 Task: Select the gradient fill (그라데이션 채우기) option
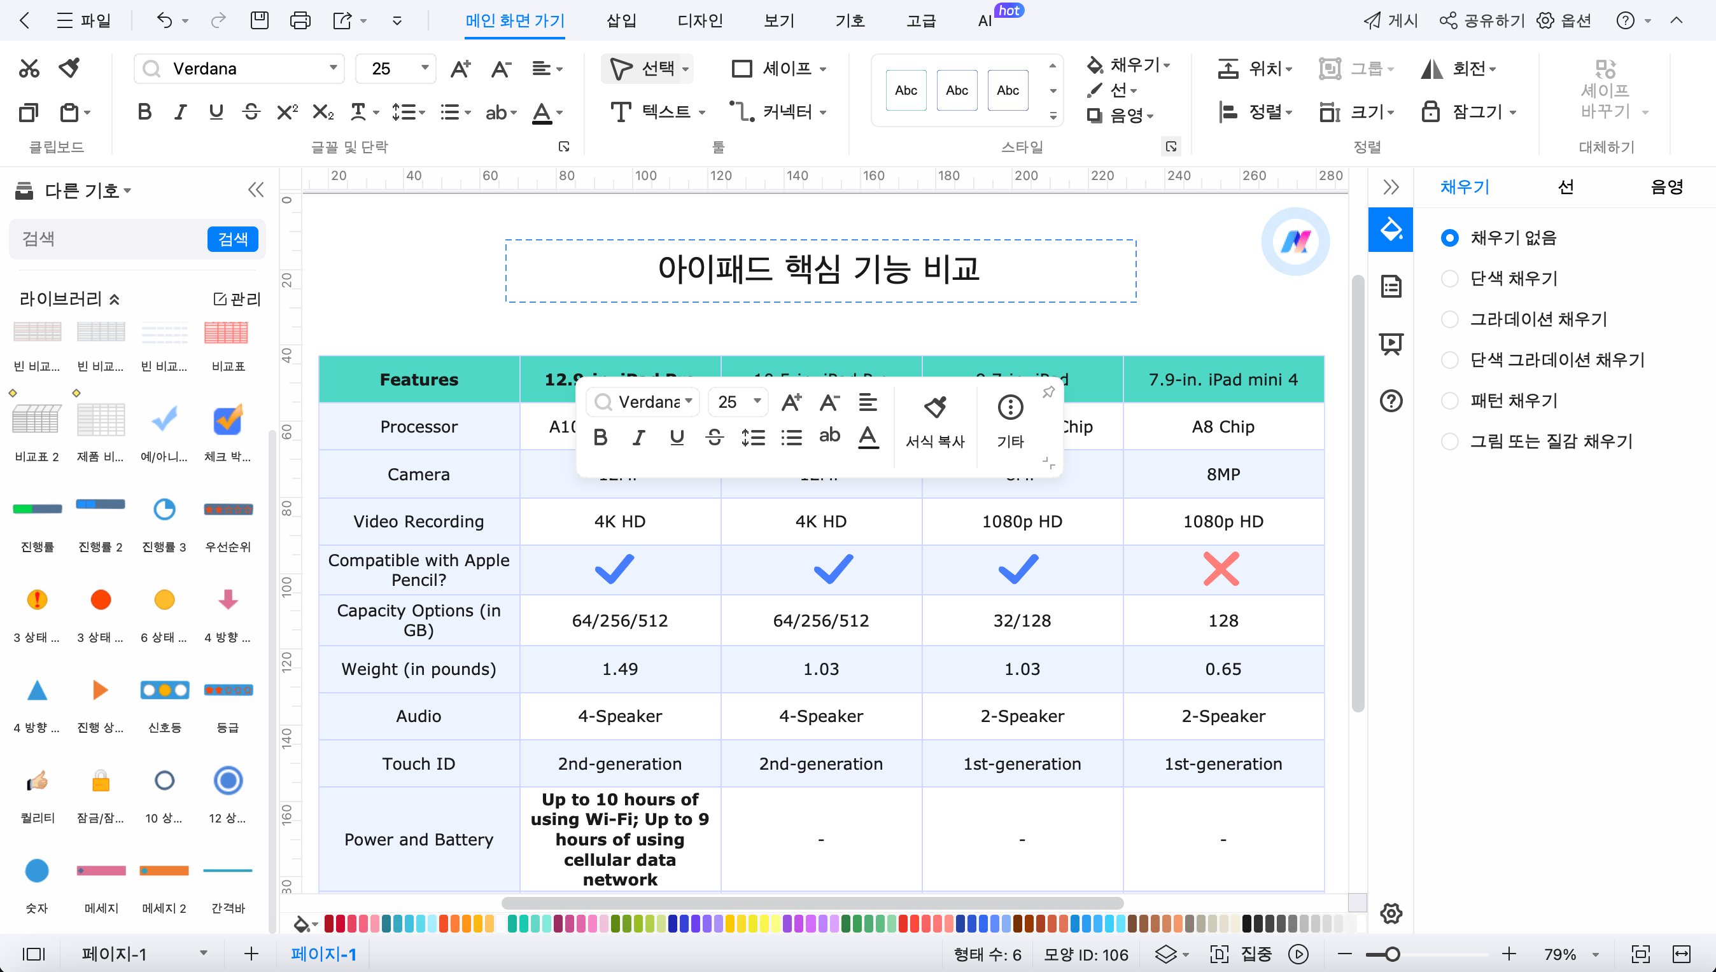(1449, 319)
